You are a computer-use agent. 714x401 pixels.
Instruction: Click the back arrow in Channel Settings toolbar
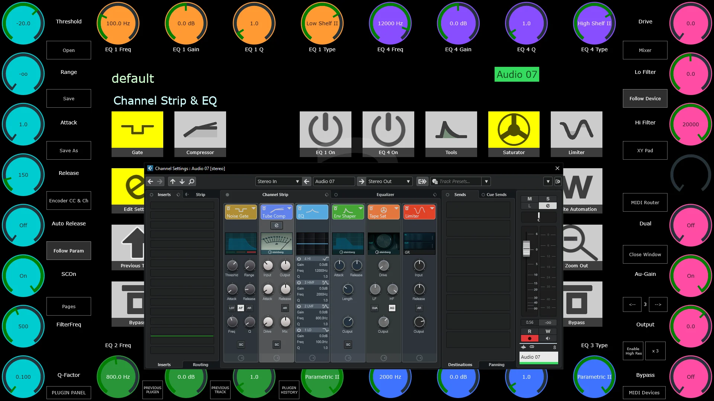coord(150,182)
